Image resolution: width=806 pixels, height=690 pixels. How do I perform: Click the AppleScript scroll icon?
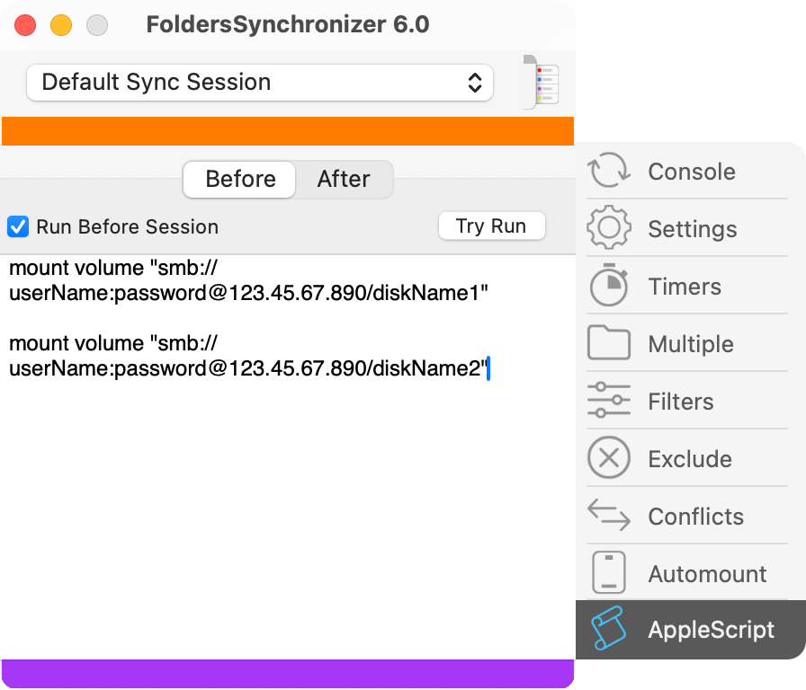tap(609, 629)
